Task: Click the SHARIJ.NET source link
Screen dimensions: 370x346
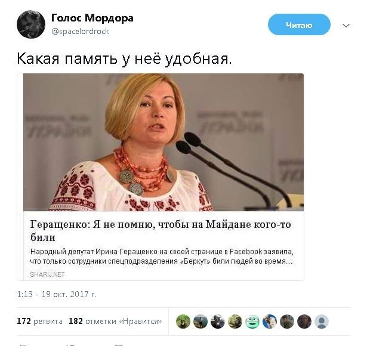Action: click(47, 274)
